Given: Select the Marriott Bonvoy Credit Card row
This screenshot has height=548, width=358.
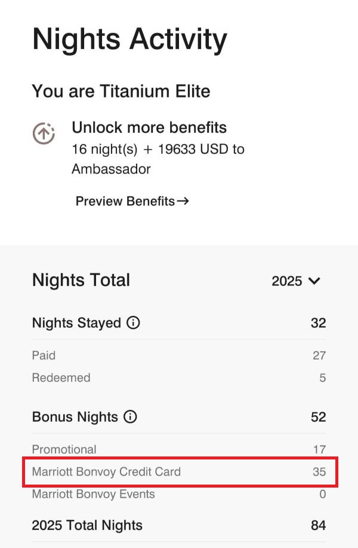Looking at the screenshot, I should point(179,472).
